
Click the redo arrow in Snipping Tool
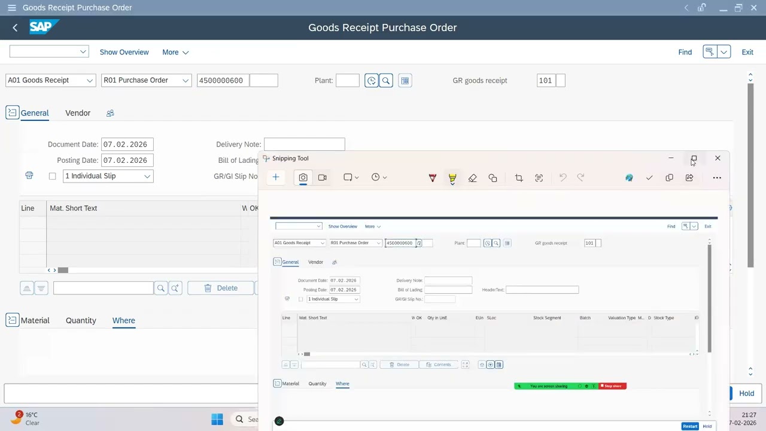pos(580,177)
